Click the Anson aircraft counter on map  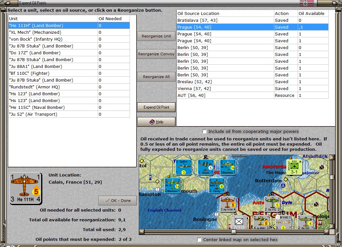click(206, 167)
